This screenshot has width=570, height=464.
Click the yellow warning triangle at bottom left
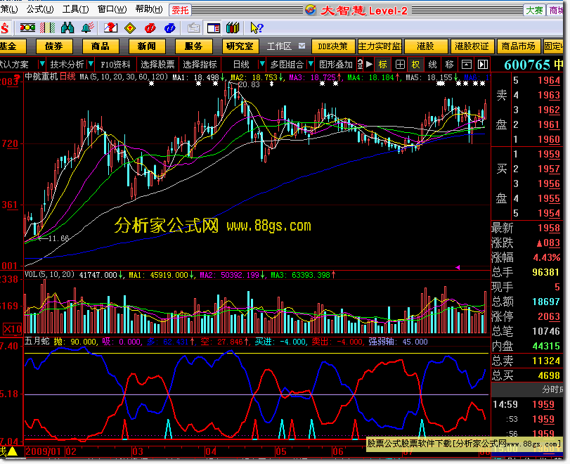13,451
